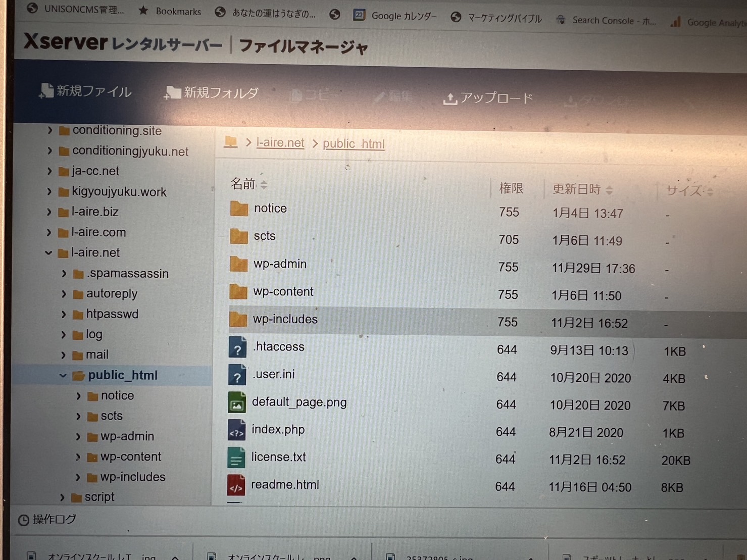Image resolution: width=747 pixels, height=560 pixels.
Task: Select htpasswd folder in the tree
Action: pos(112,314)
